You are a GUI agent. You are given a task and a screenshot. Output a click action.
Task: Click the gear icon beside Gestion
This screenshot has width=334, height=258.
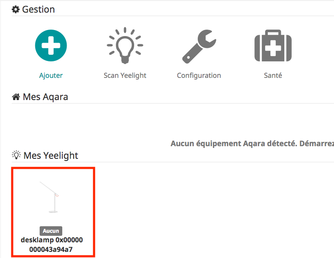(x=16, y=10)
